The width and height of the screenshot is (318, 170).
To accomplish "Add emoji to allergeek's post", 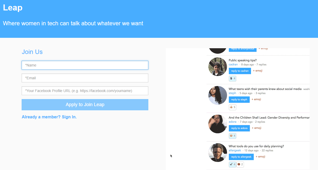I will click(x=260, y=157).
